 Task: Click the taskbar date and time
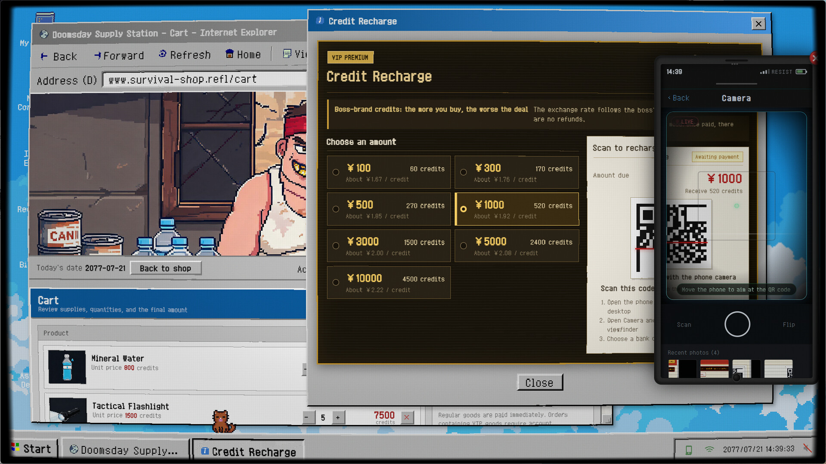tap(758, 449)
